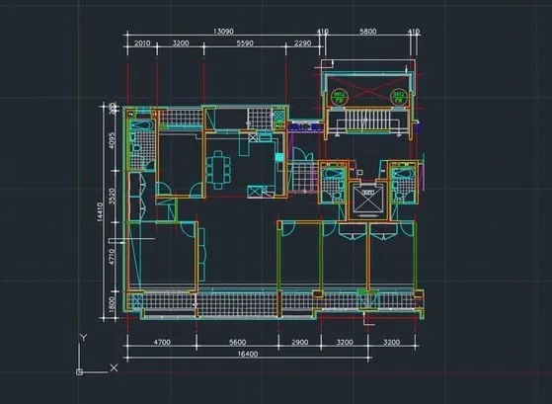This screenshot has height=404, width=552.
Task: Pick the dining table with chairs block
Action: click(x=219, y=170)
